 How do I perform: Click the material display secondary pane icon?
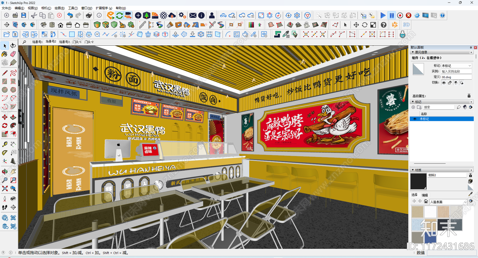pyautogui.click(x=470, y=175)
